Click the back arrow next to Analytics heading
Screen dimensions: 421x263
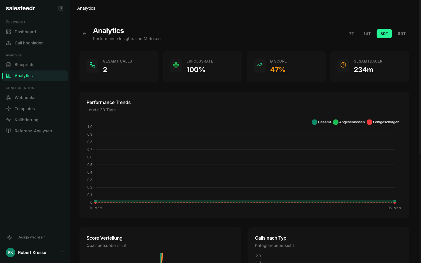pyautogui.click(x=84, y=34)
